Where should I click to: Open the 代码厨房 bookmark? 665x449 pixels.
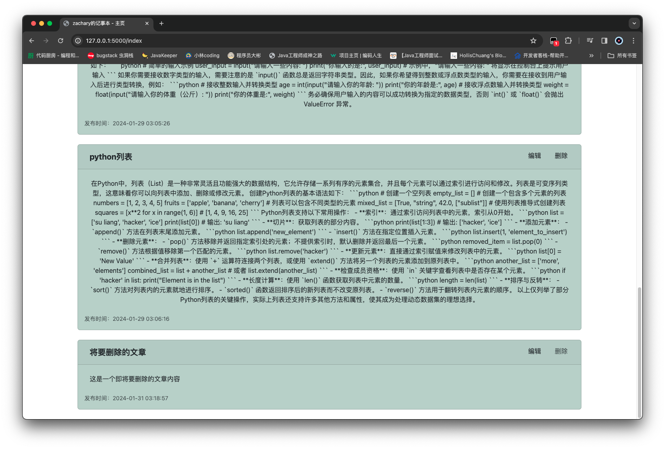coord(53,56)
